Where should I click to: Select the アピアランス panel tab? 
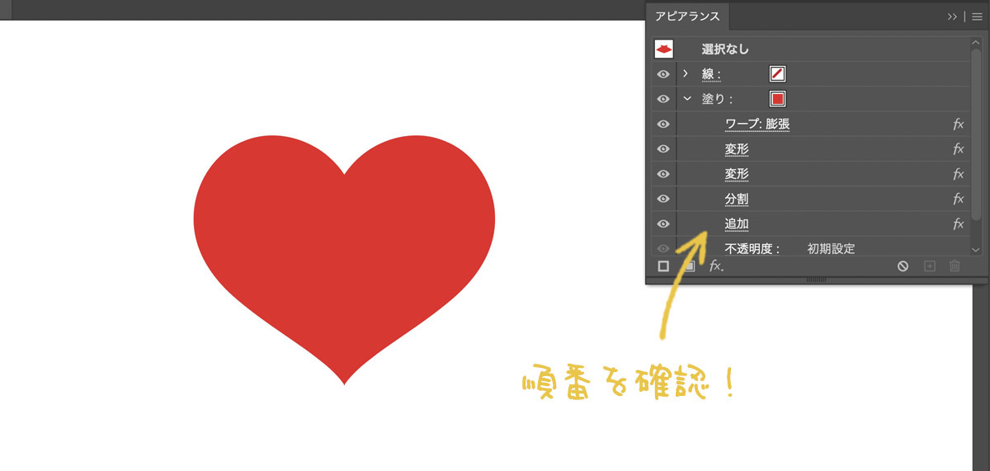click(x=686, y=16)
